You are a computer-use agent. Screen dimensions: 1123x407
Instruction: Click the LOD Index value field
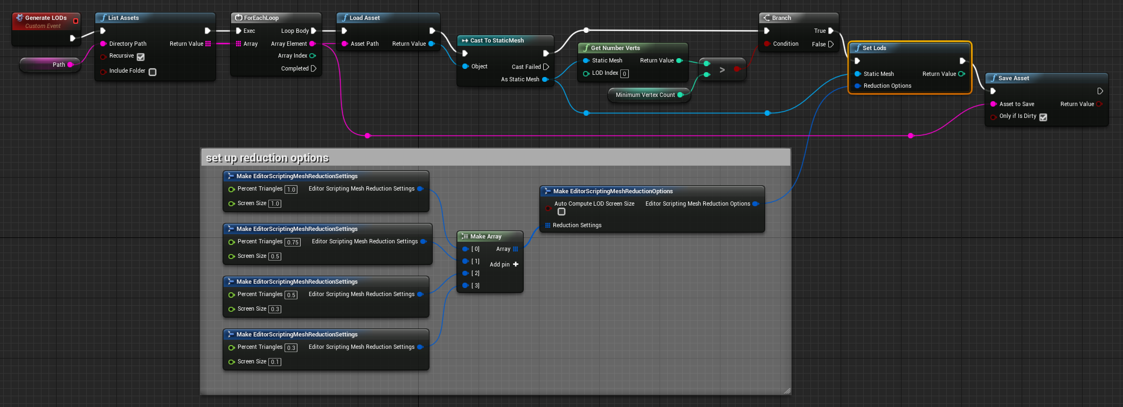[x=625, y=74]
